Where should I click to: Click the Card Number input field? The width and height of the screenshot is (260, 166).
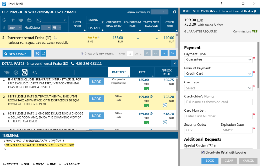pos(218,116)
